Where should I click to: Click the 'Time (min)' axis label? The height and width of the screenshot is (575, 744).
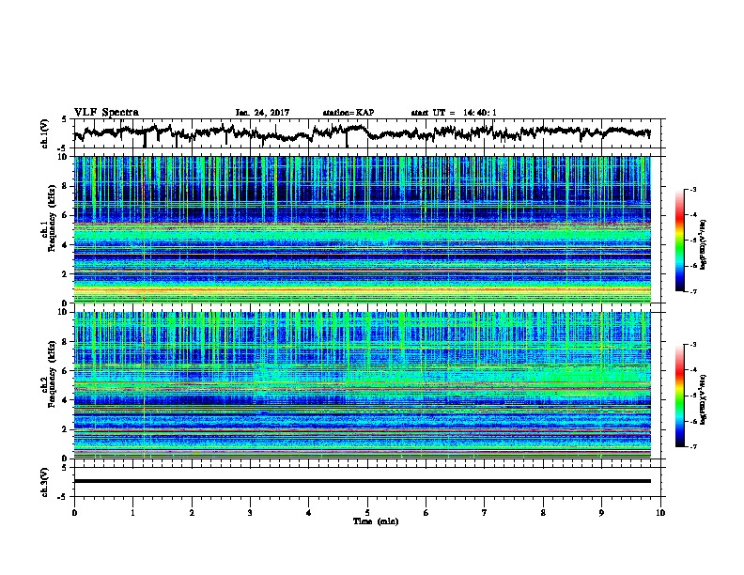(x=376, y=521)
